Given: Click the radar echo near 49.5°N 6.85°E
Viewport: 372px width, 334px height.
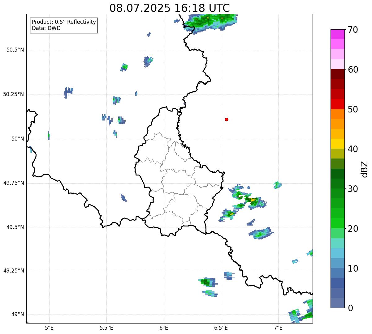Looking at the screenshot, I should pyautogui.click(x=262, y=233).
